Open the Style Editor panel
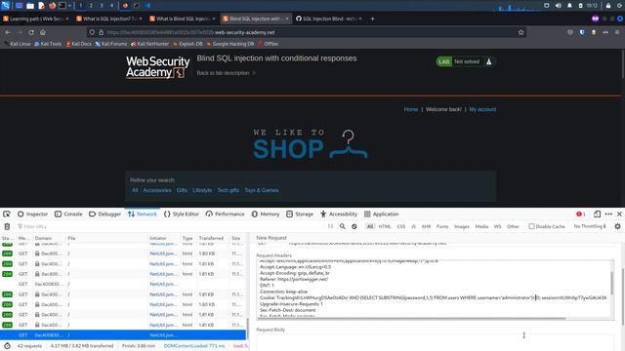The width and height of the screenshot is (625, 351). (x=182, y=214)
